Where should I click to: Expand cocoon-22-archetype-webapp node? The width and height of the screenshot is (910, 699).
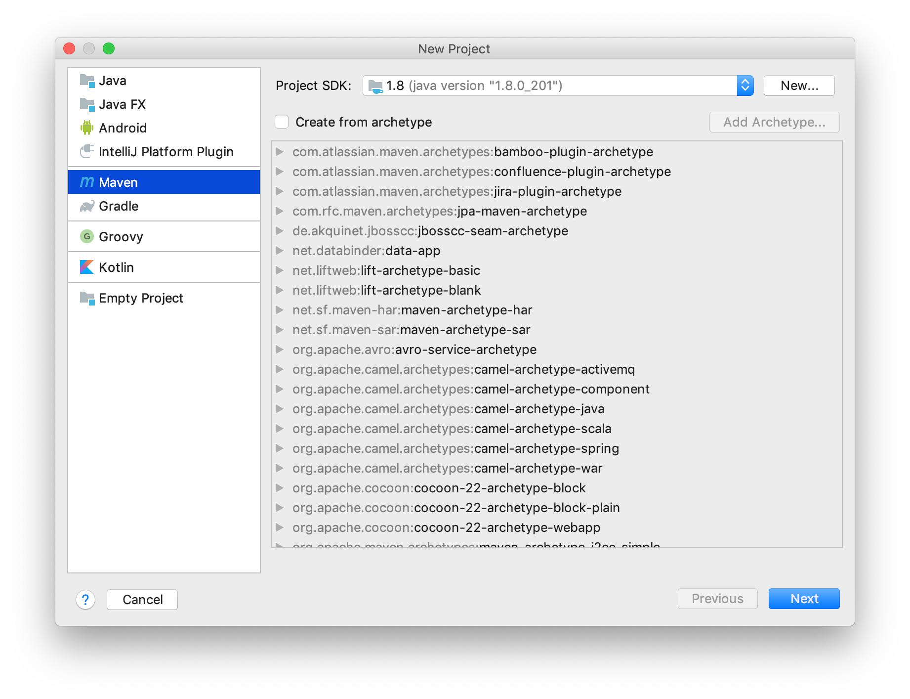280,527
